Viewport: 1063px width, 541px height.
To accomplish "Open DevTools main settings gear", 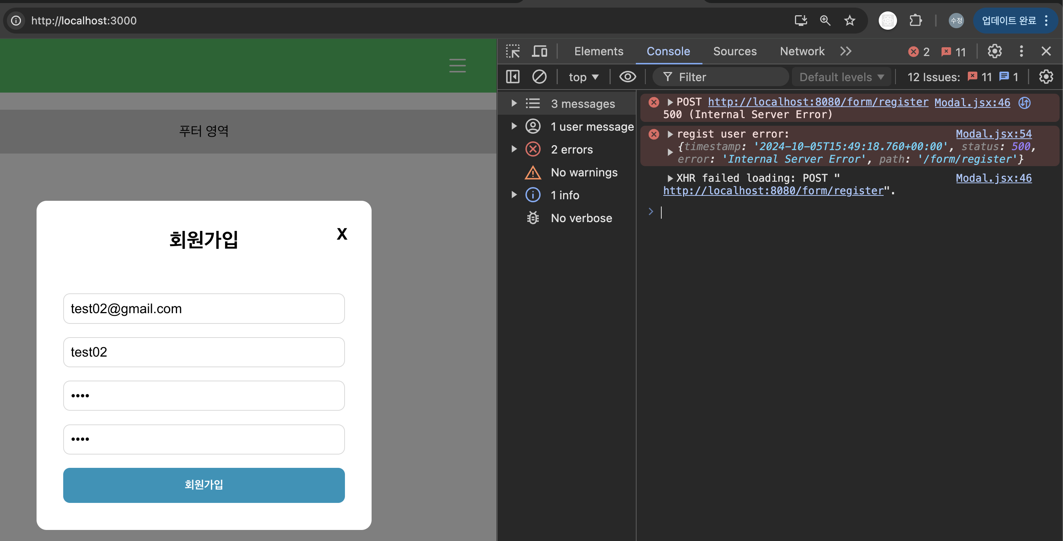I will pos(994,51).
